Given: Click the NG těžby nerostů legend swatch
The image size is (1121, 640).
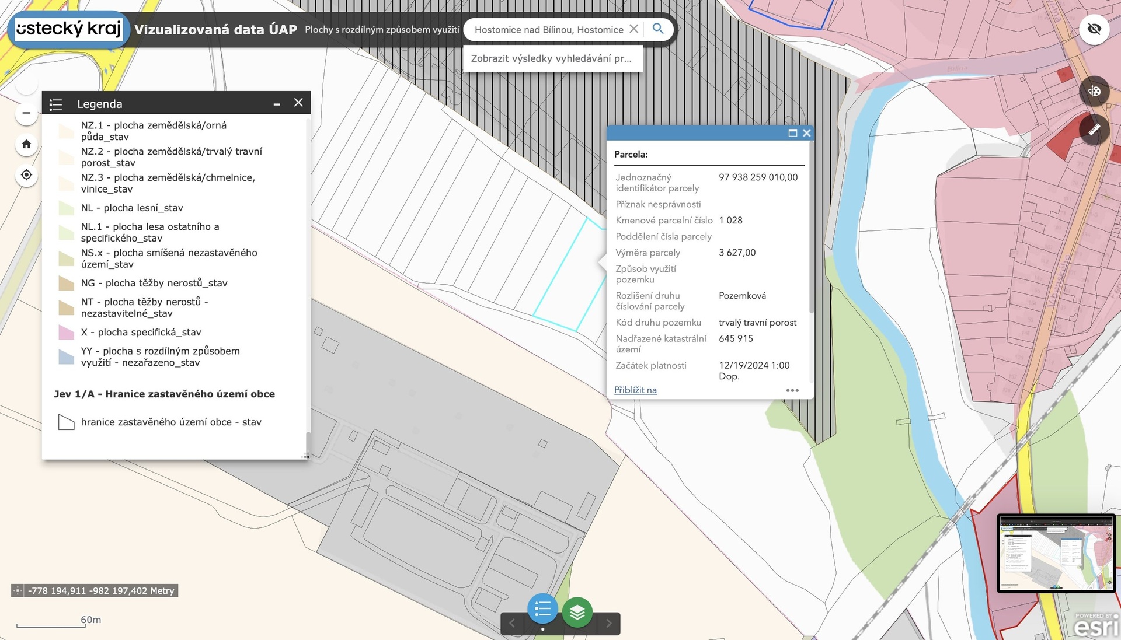Looking at the screenshot, I should [x=67, y=283].
